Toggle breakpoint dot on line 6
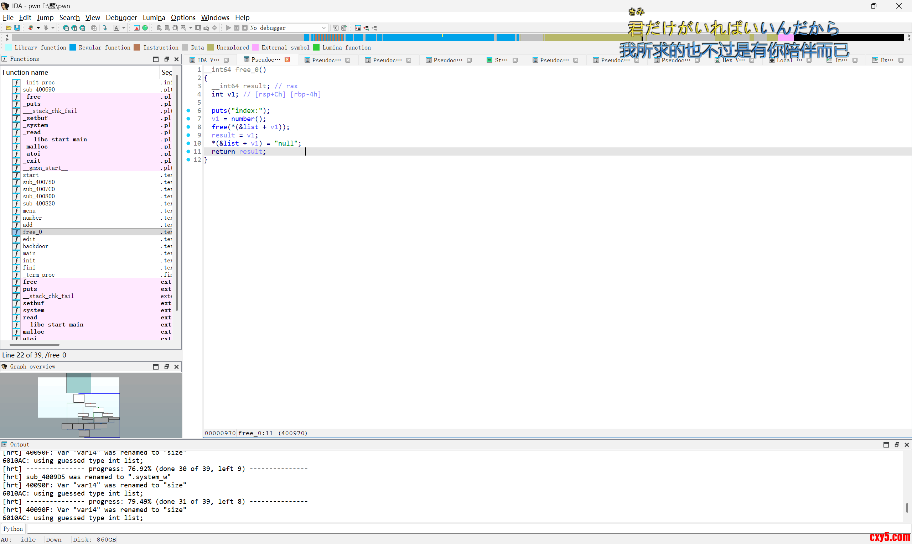912x544 pixels. 188,111
